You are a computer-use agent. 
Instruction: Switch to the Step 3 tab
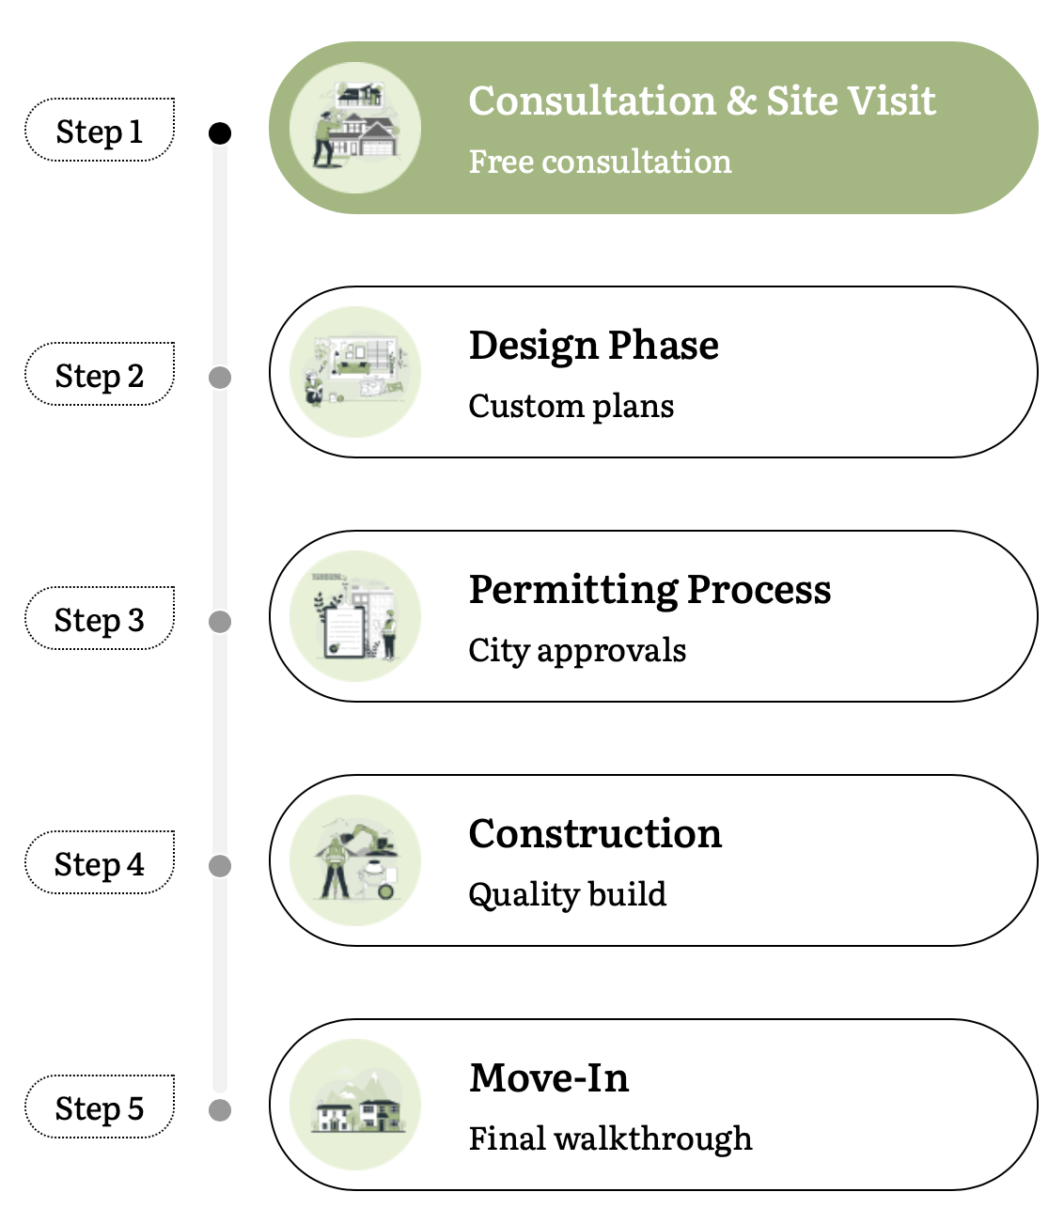100,619
